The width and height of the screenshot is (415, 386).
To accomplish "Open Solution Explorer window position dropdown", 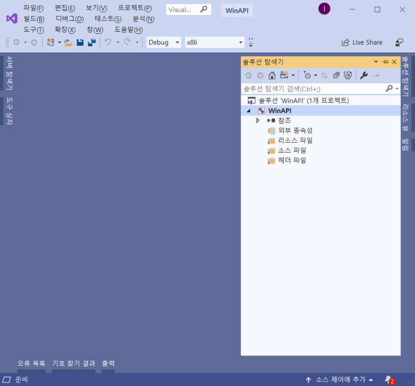I will pos(376,62).
